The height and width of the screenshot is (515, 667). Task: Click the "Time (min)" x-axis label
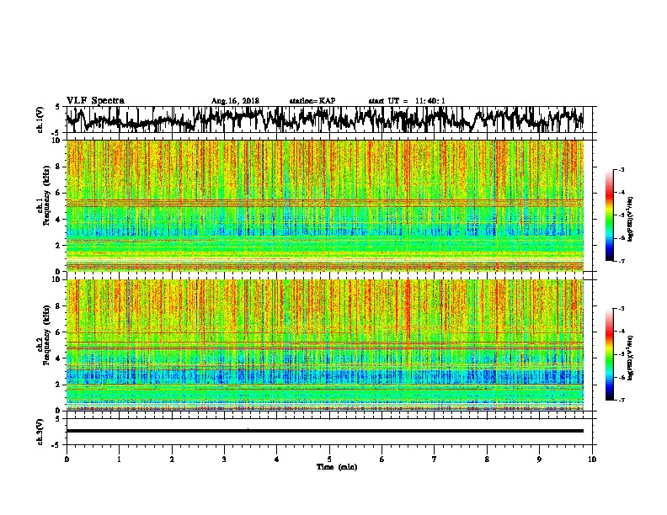coord(337,467)
